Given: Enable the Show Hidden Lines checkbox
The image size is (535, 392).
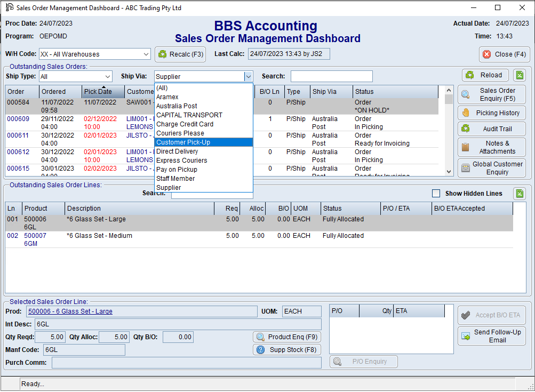Looking at the screenshot, I should [436, 194].
